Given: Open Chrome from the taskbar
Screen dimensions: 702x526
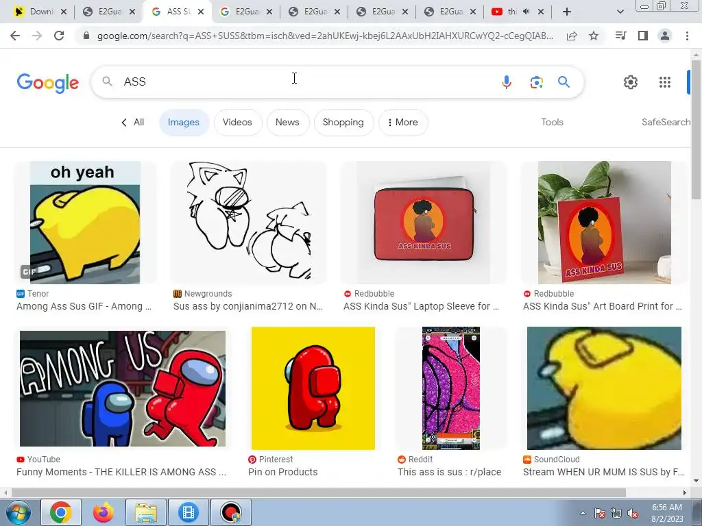Looking at the screenshot, I should pos(61,512).
